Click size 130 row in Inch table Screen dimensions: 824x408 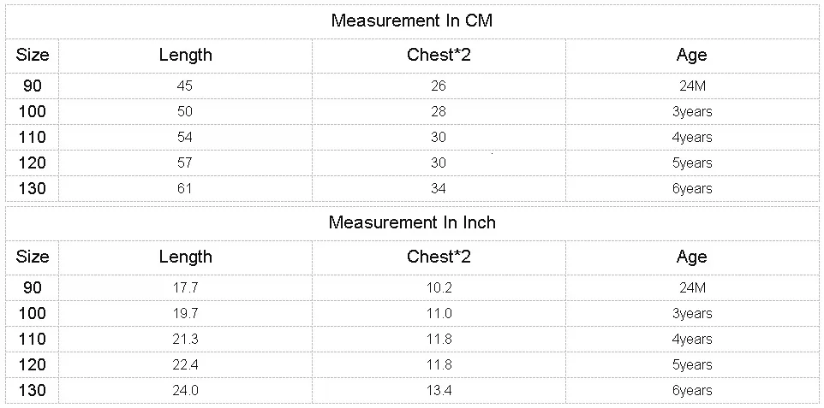[x=412, y=390]
